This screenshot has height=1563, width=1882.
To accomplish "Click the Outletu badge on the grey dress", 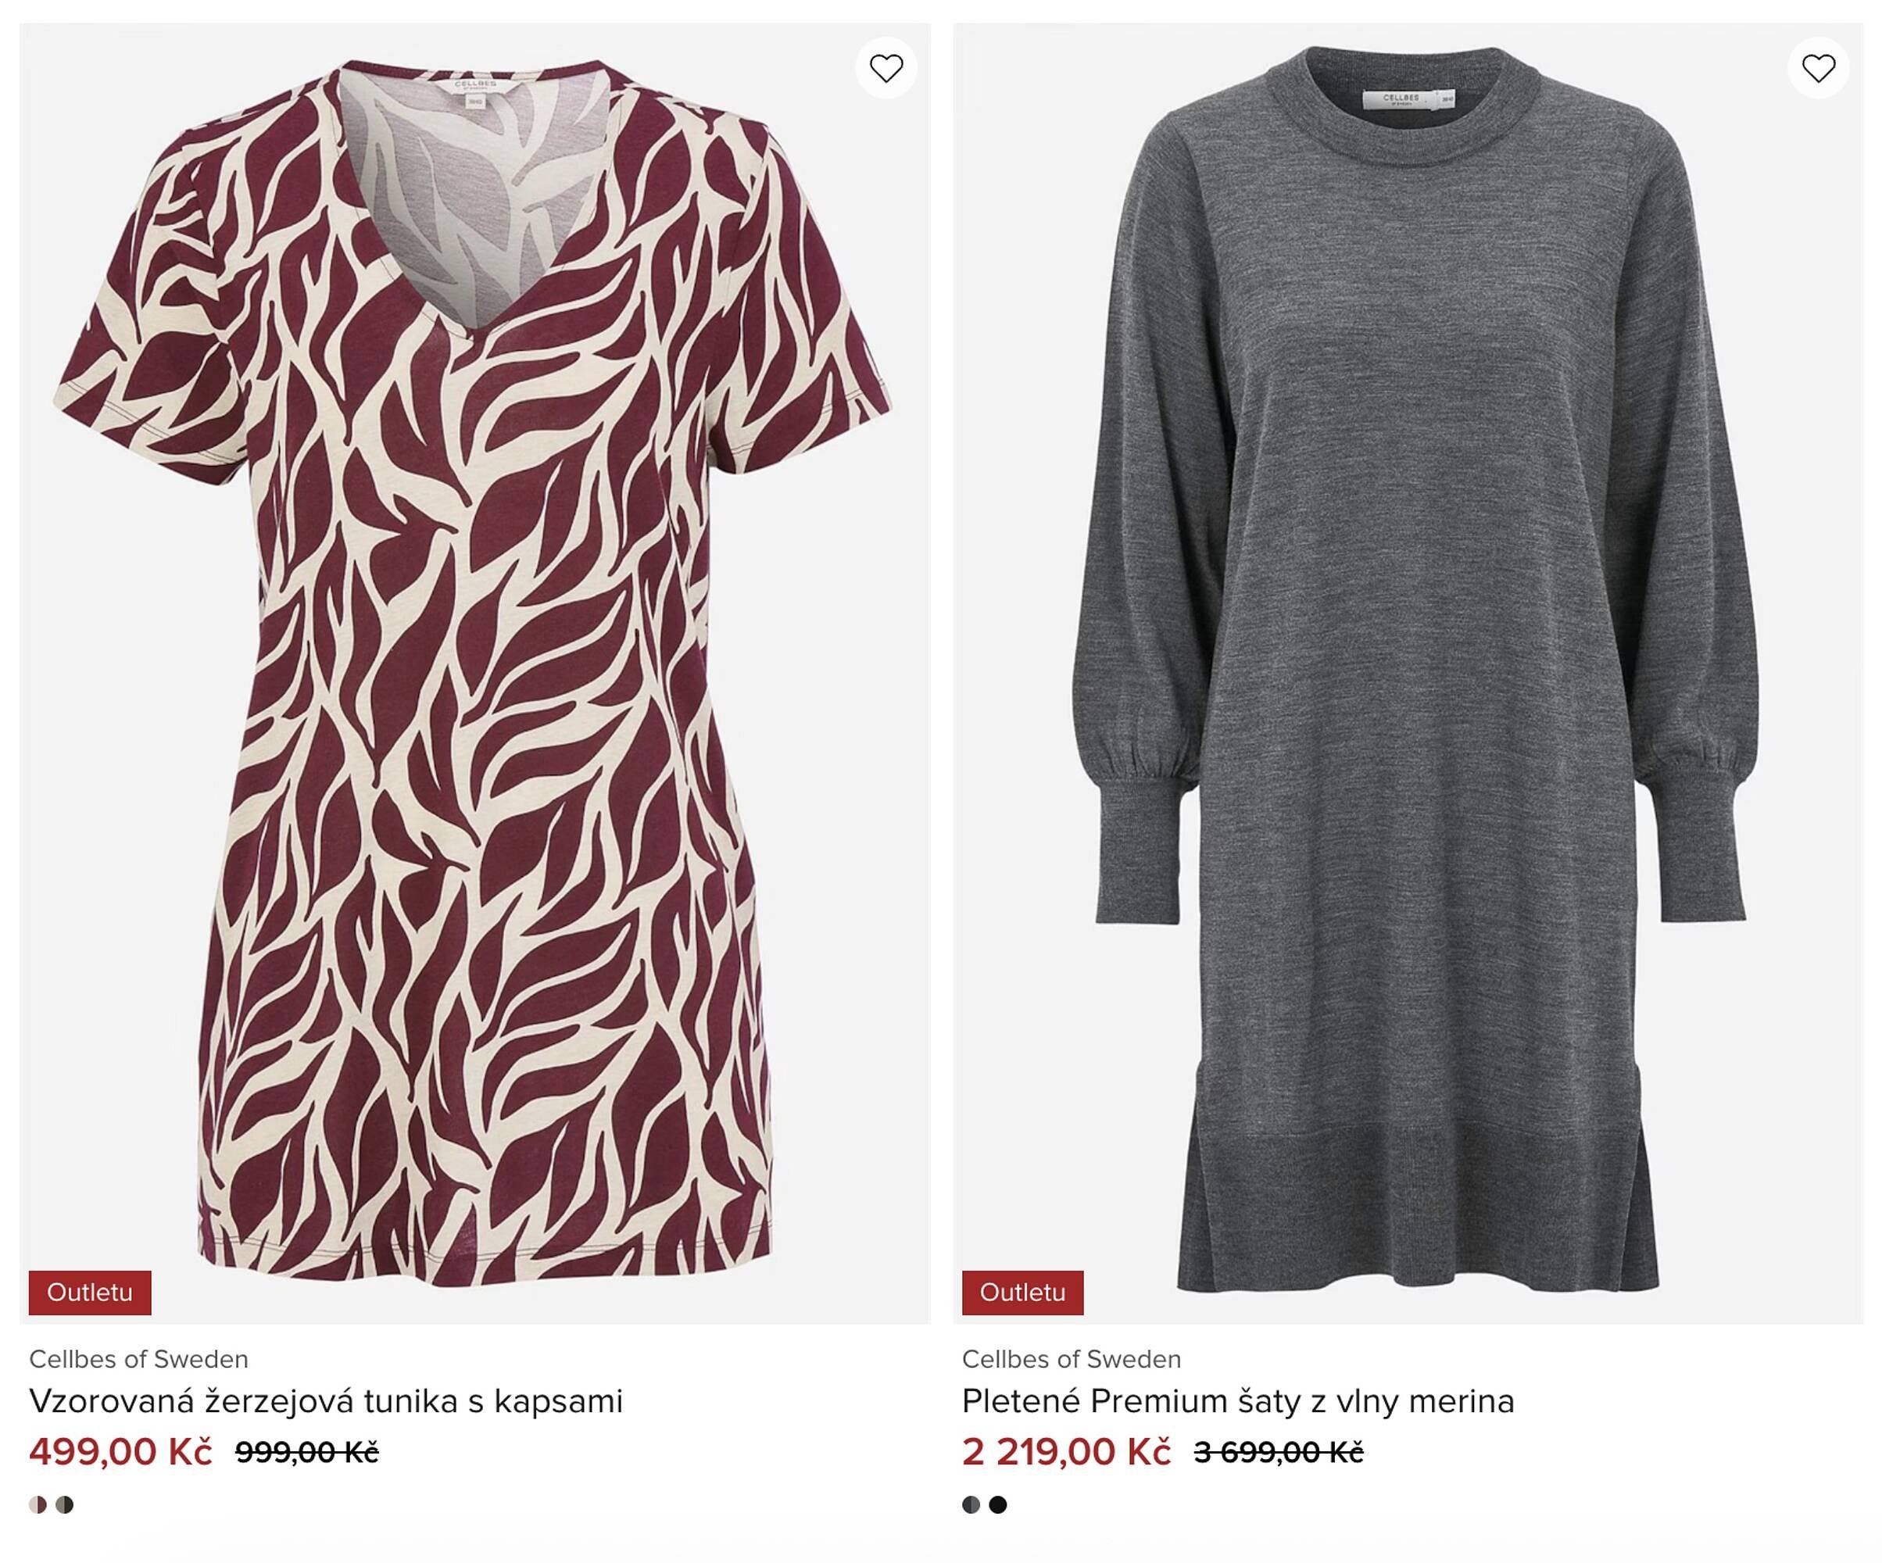I will [x=1022, y=1293].
